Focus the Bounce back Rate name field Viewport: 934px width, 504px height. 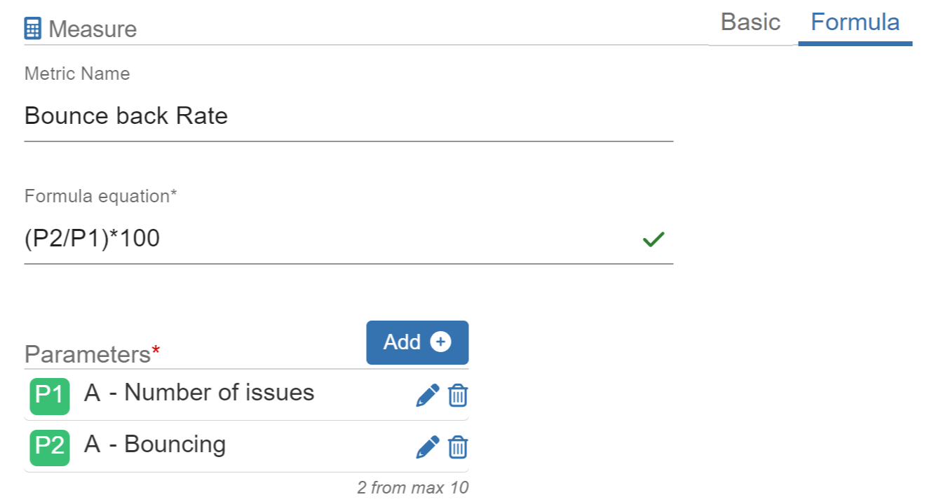click(348, 116)
